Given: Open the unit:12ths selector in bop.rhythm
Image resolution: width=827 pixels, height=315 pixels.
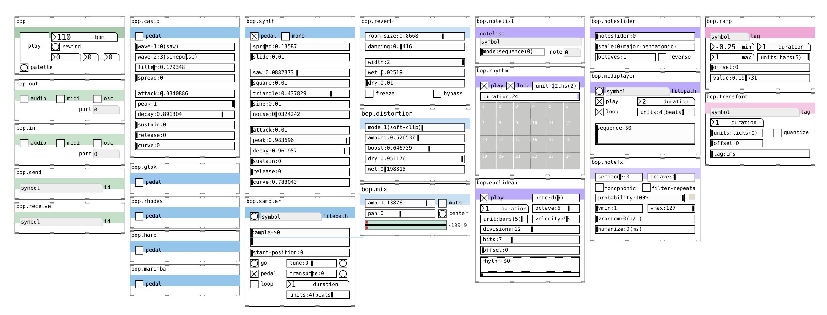Looking at the screenshot, I should coord(556,85).
